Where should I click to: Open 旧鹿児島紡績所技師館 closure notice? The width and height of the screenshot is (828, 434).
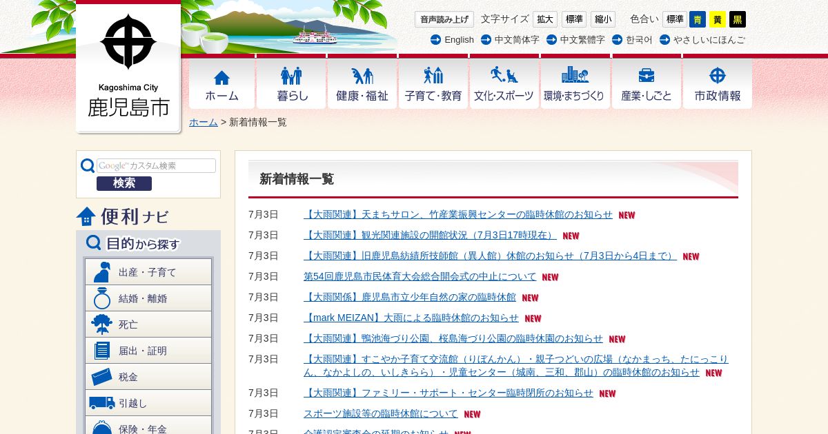point(490,256)
